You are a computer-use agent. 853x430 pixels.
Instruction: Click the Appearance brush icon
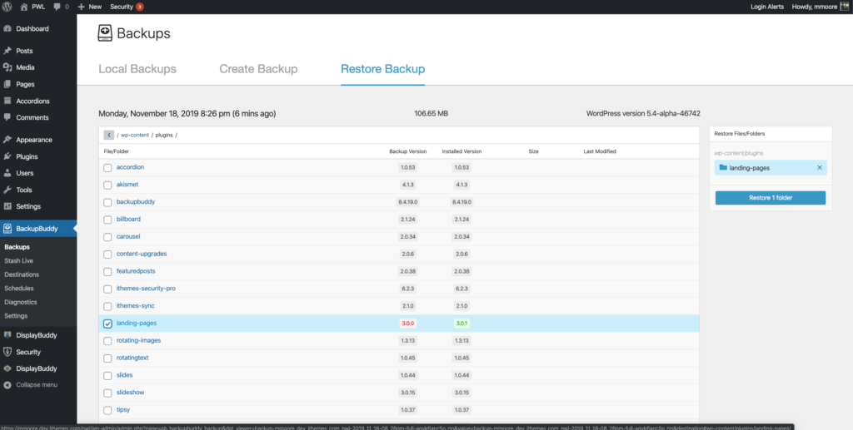(x=7, y=140)
